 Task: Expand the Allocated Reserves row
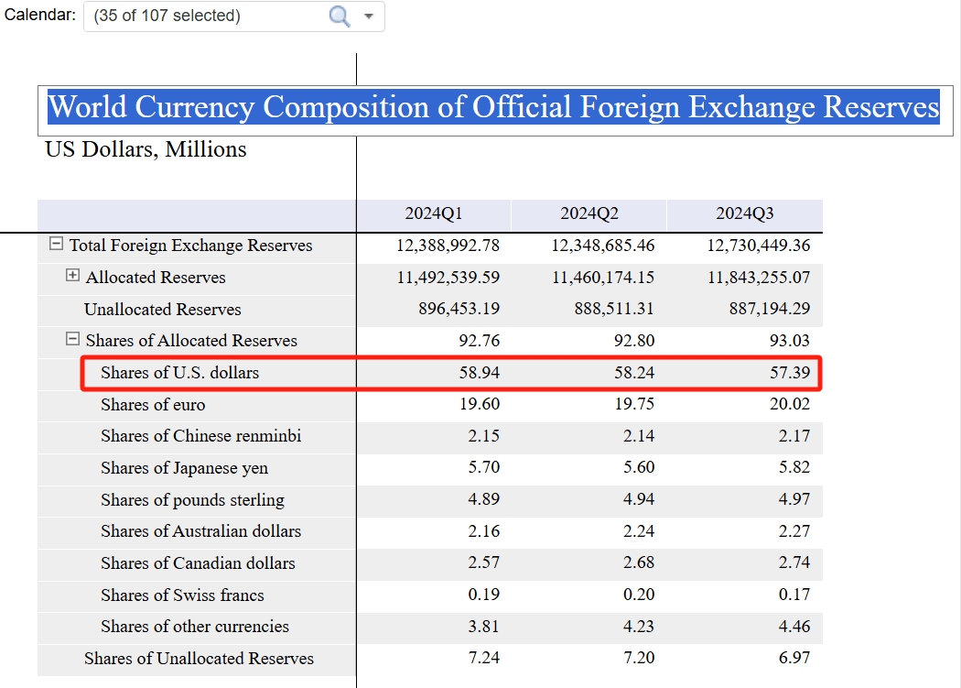[73, 277]
